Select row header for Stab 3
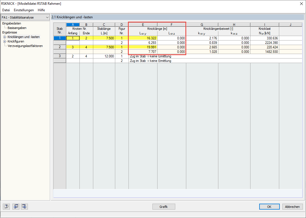 point(60,56)
